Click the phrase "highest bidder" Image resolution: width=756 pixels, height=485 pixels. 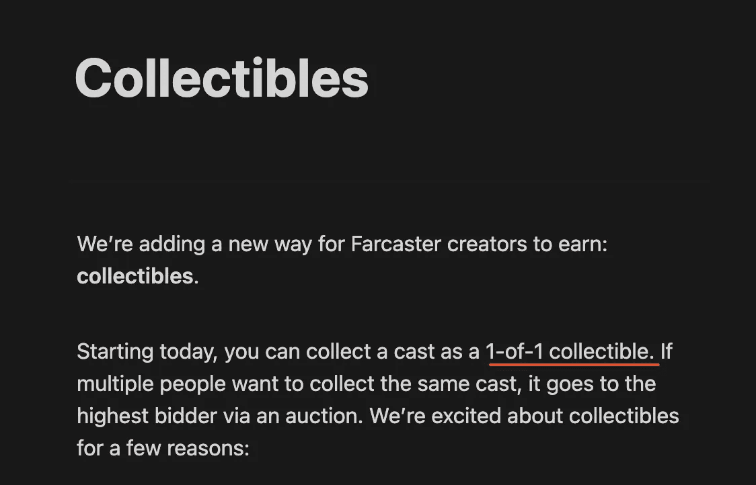(147, 416)
